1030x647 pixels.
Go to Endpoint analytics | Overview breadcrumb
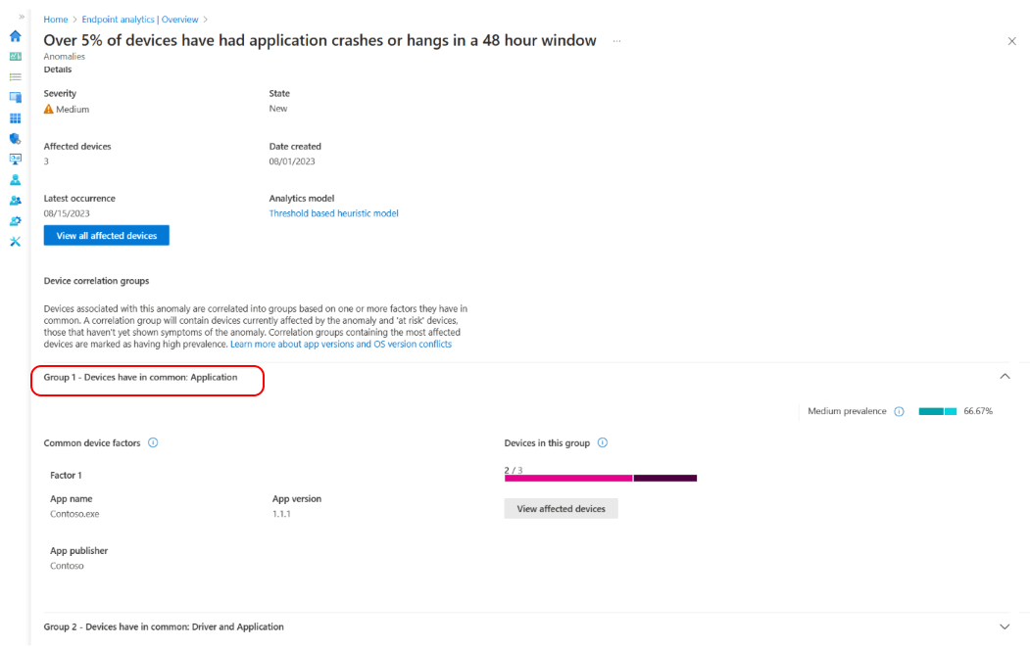click(x=140, y=20)
